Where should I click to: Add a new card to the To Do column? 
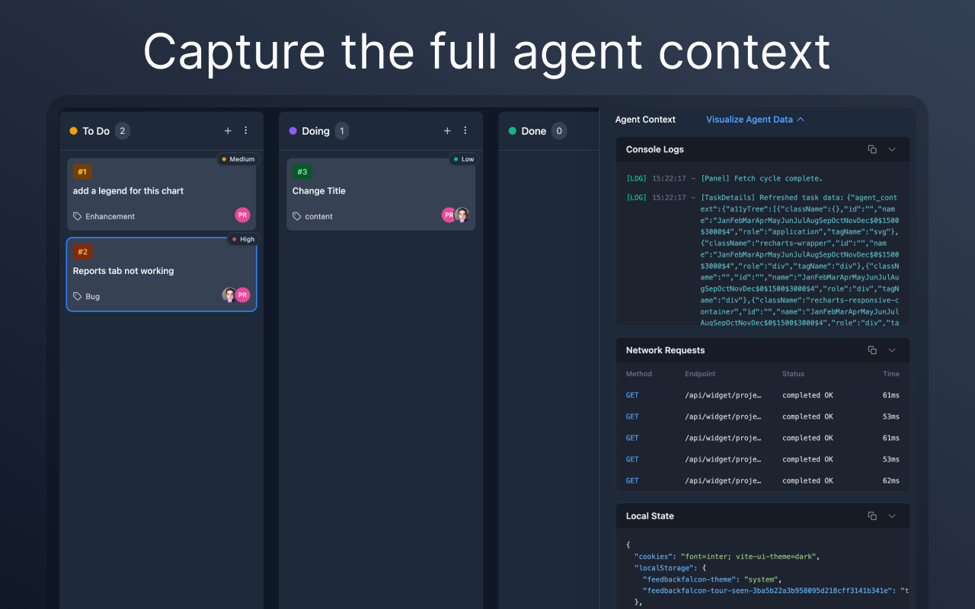pos(228,130)
